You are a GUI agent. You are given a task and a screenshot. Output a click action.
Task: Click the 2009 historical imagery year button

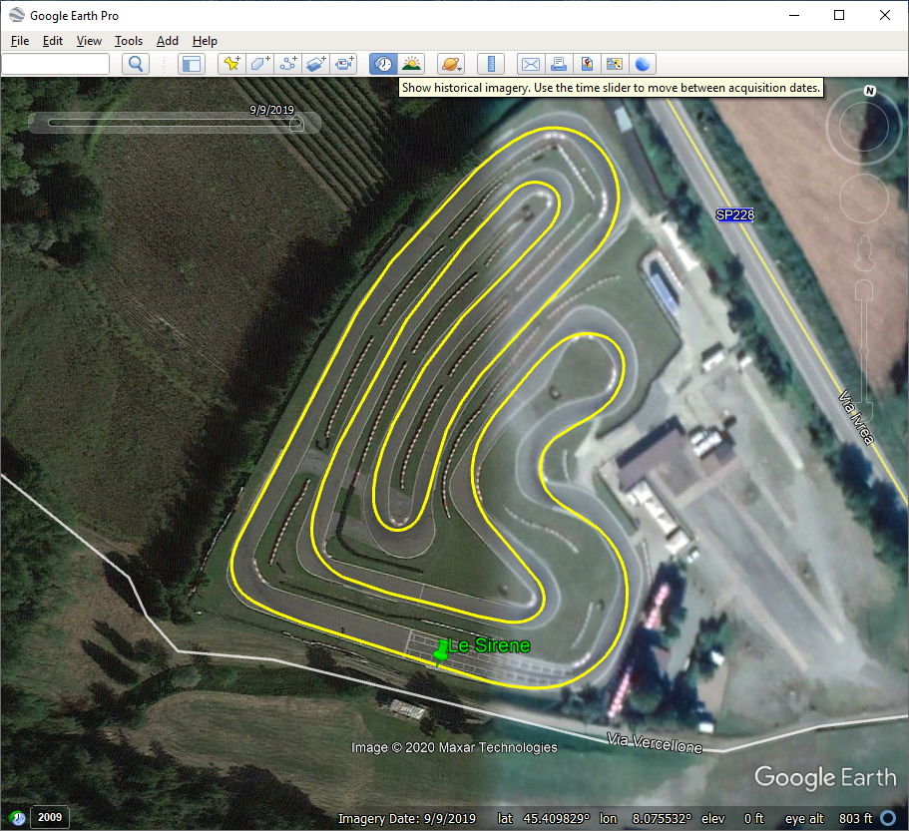50,817
